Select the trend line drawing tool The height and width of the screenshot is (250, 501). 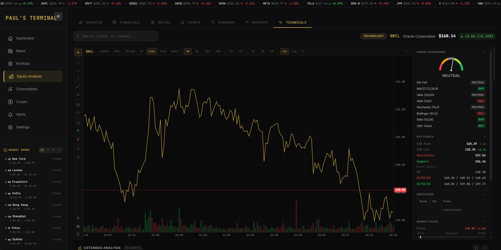(78, 63)
